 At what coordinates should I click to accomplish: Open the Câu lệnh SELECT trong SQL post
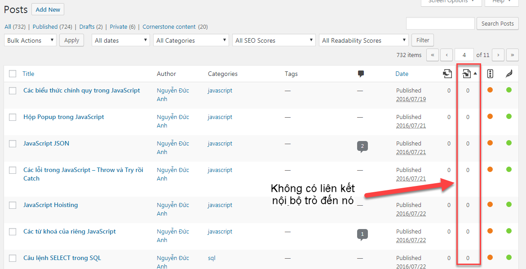pos(62,258)
